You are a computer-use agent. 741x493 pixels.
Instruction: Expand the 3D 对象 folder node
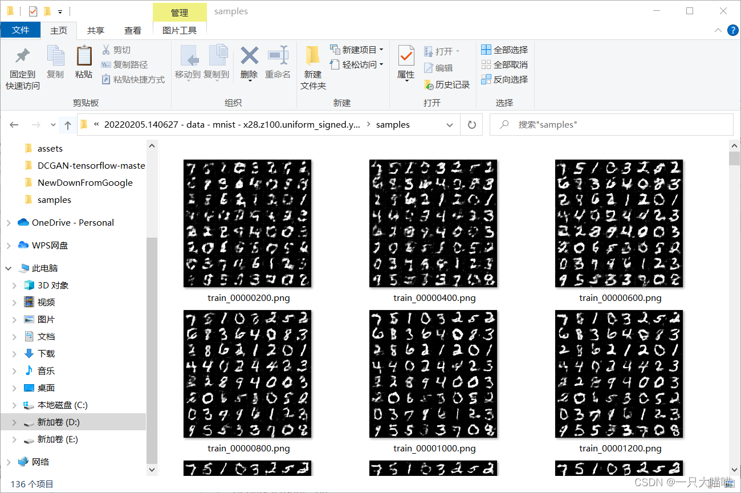15,286
